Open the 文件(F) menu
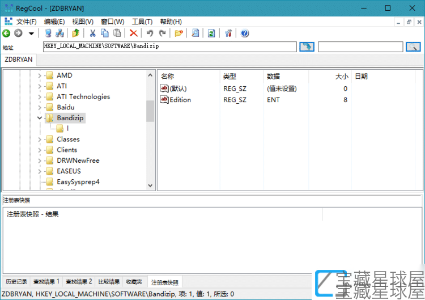This screenshot has height=300, width=425. coord(26,22)
